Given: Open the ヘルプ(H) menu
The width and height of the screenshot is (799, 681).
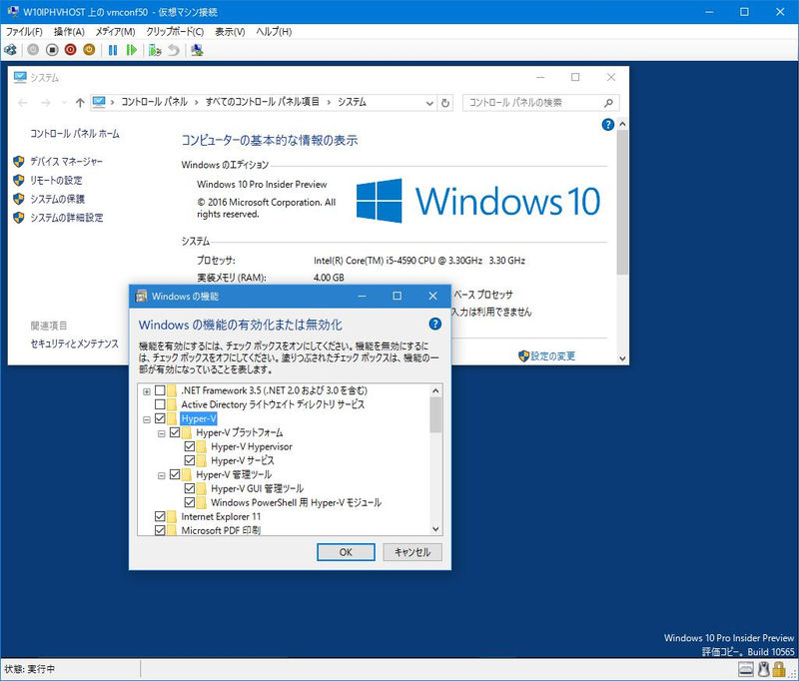Looking at the screenshot, I should coord(274,32).
